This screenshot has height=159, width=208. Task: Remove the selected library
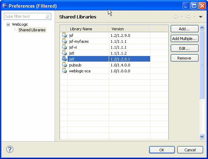point(185,58)
